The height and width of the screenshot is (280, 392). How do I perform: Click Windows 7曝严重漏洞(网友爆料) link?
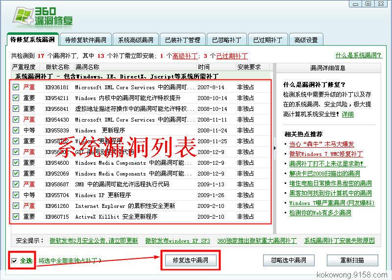(332, 203)
